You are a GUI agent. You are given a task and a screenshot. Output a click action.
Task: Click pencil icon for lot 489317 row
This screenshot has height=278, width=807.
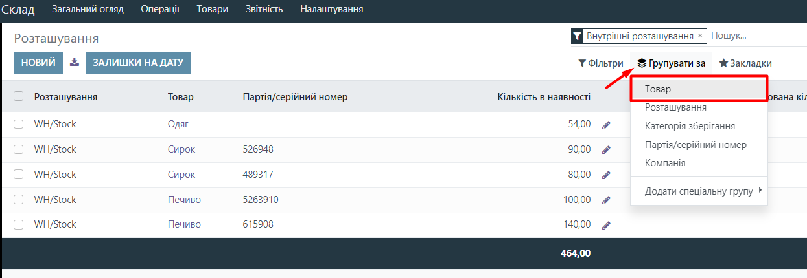click(606, 175)
